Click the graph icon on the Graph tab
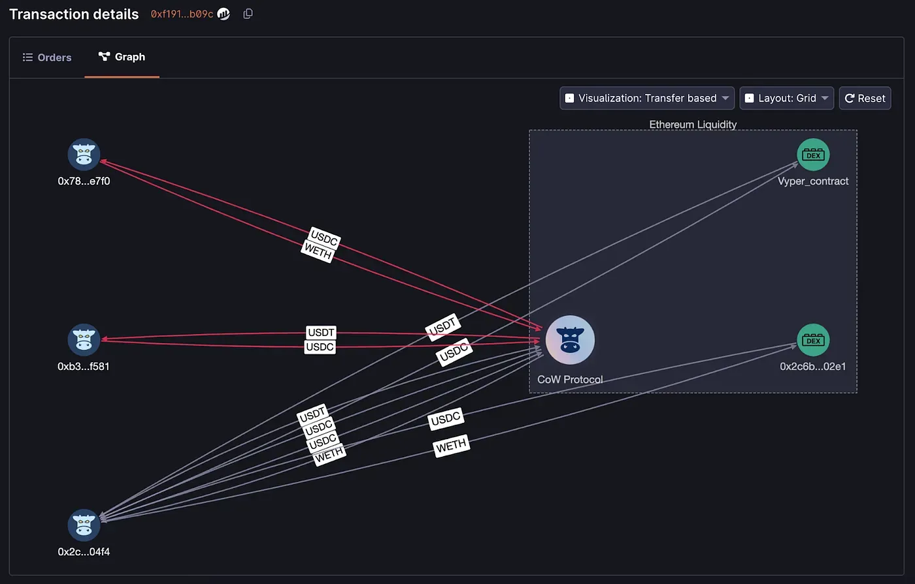Screen dimensions: 915x584 [104, 57]
